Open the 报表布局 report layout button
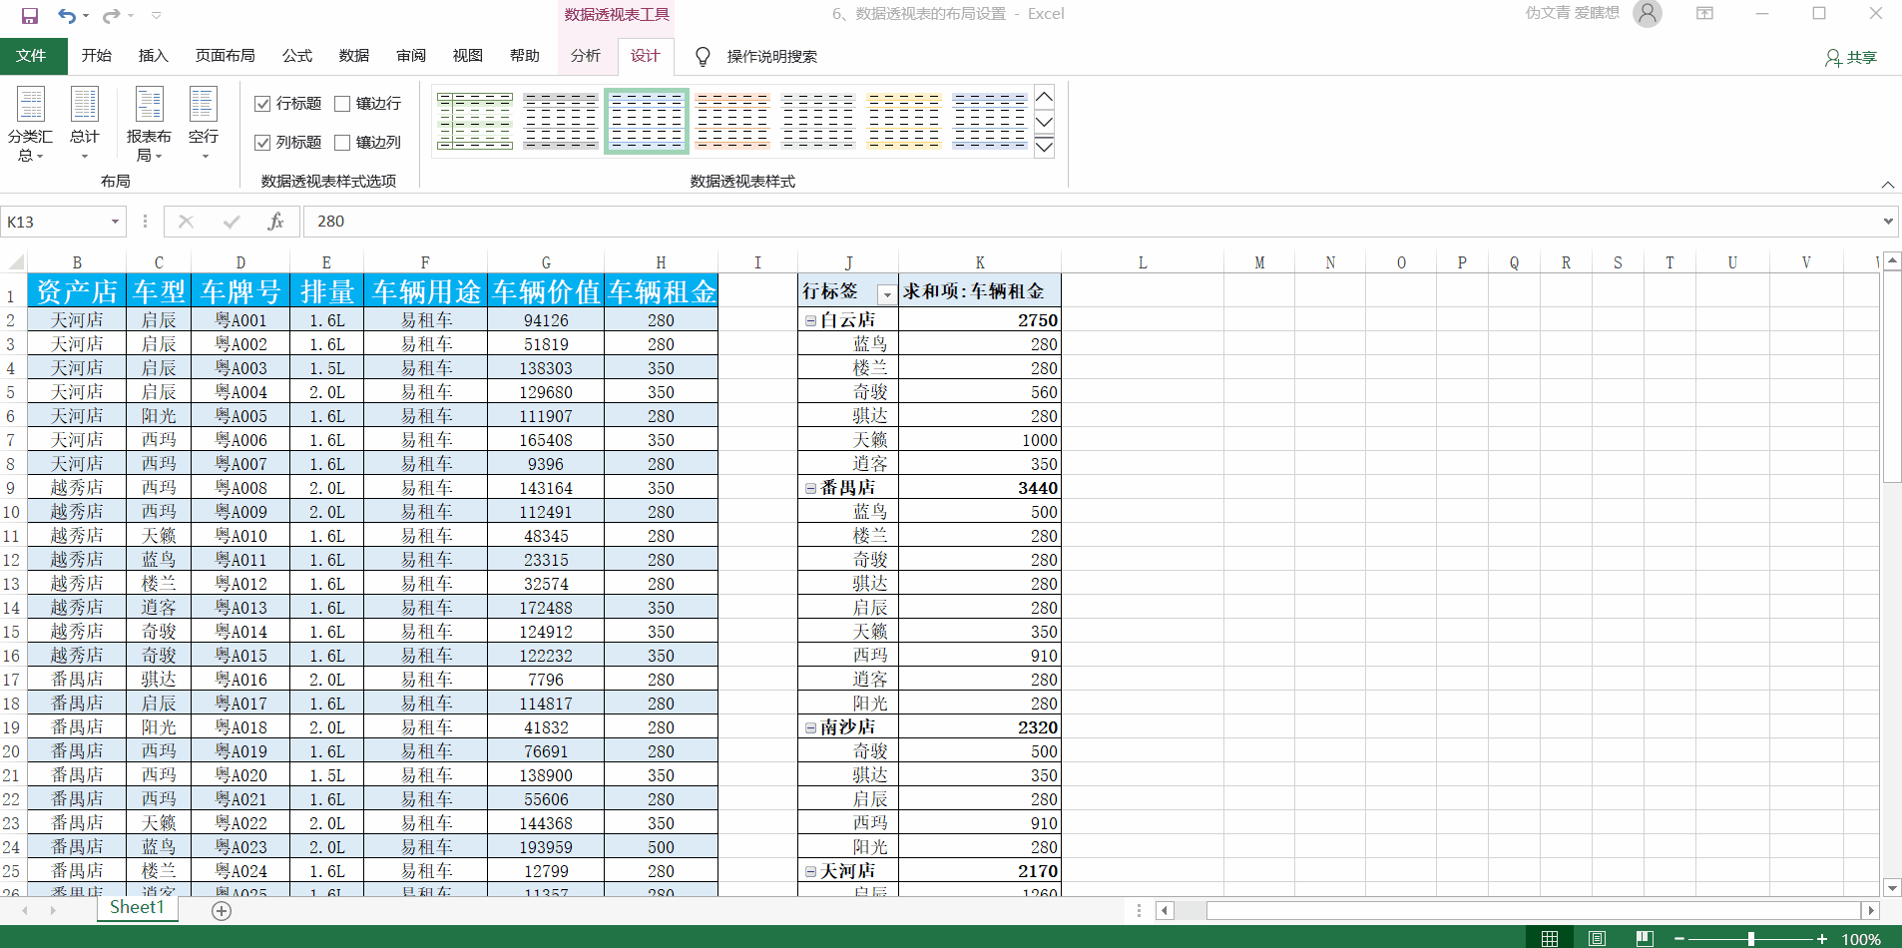 tap(149, 125)
